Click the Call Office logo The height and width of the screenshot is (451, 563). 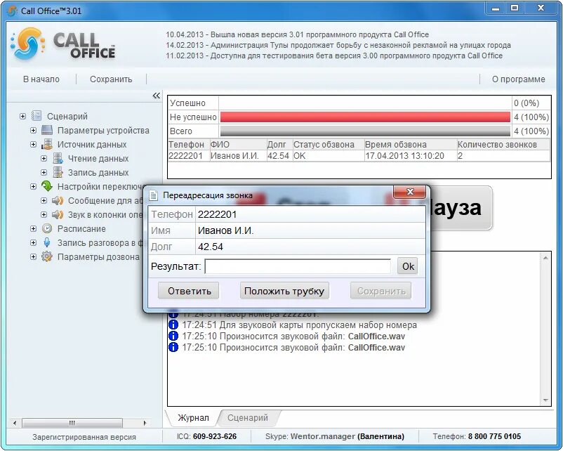[63, 44]
